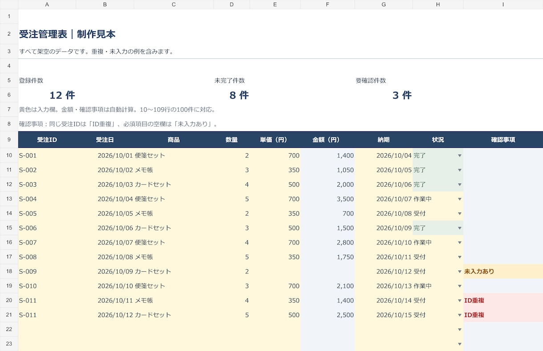Viewport: 543px width, 351px height.
Task: Click the title 受注管理表｜制作見本
Action: 68,34
